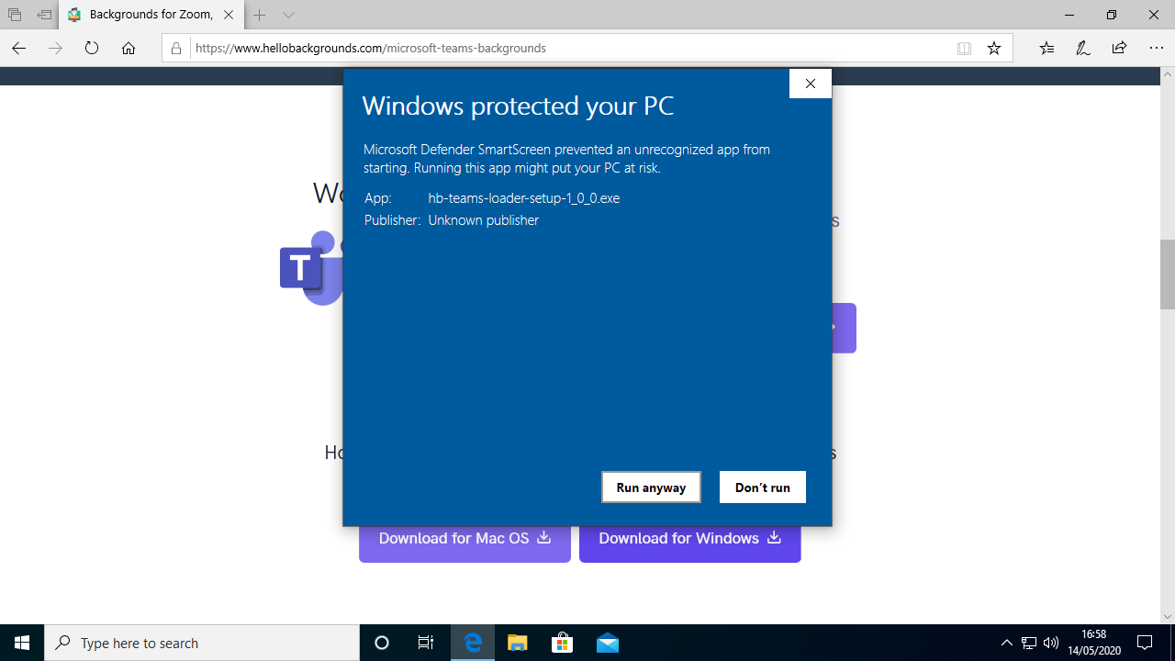The height and width of the screenshot is (661, 1175).
Task: Open clock and date 16:58
Action: pos(1094,643)
